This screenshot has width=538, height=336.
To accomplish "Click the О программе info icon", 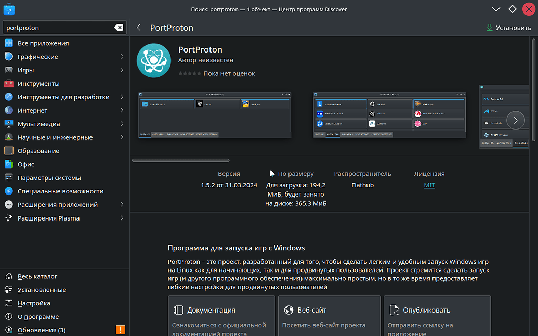I will pos(9,316).
